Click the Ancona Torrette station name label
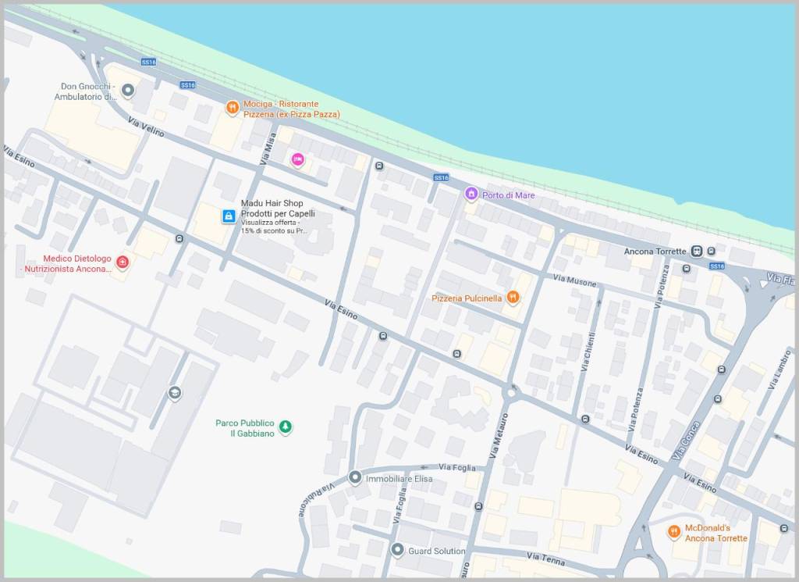 coord(655,252)
